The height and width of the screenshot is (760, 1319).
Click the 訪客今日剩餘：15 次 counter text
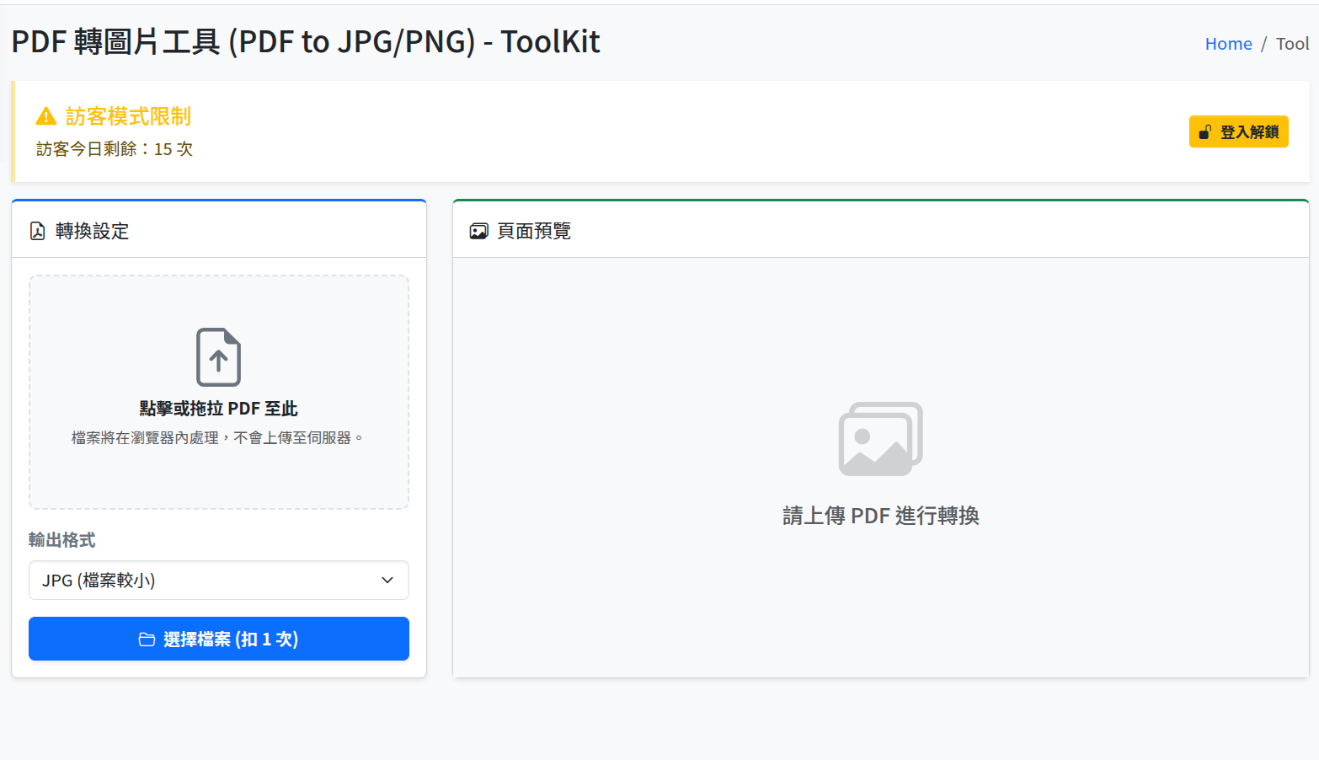tap(114, 148)
